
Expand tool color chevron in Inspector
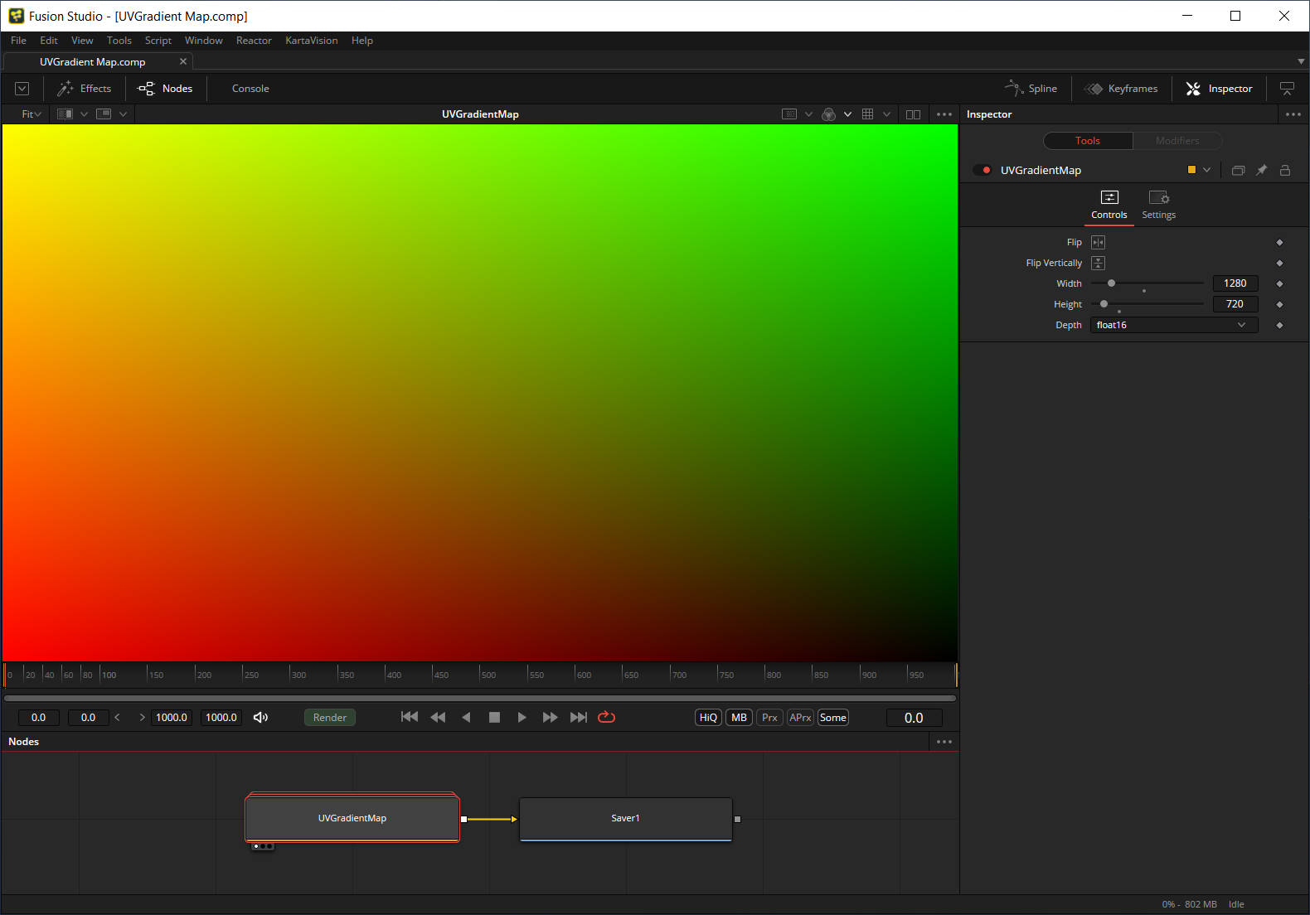pyautogui.click(x=1206, y=170)
